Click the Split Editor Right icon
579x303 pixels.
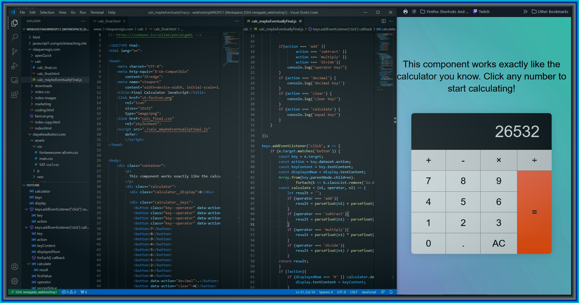[x=384, y=21]
